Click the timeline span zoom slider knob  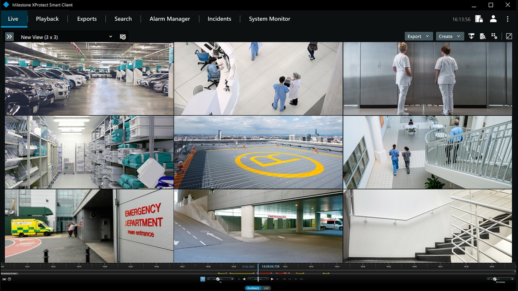pyautogui.click(x=495, y=279)
